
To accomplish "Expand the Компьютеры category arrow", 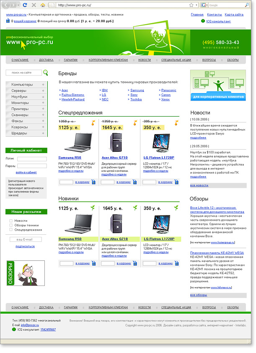I will coord(43,84).
